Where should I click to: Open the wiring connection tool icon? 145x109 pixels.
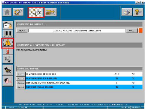point(18,12)
